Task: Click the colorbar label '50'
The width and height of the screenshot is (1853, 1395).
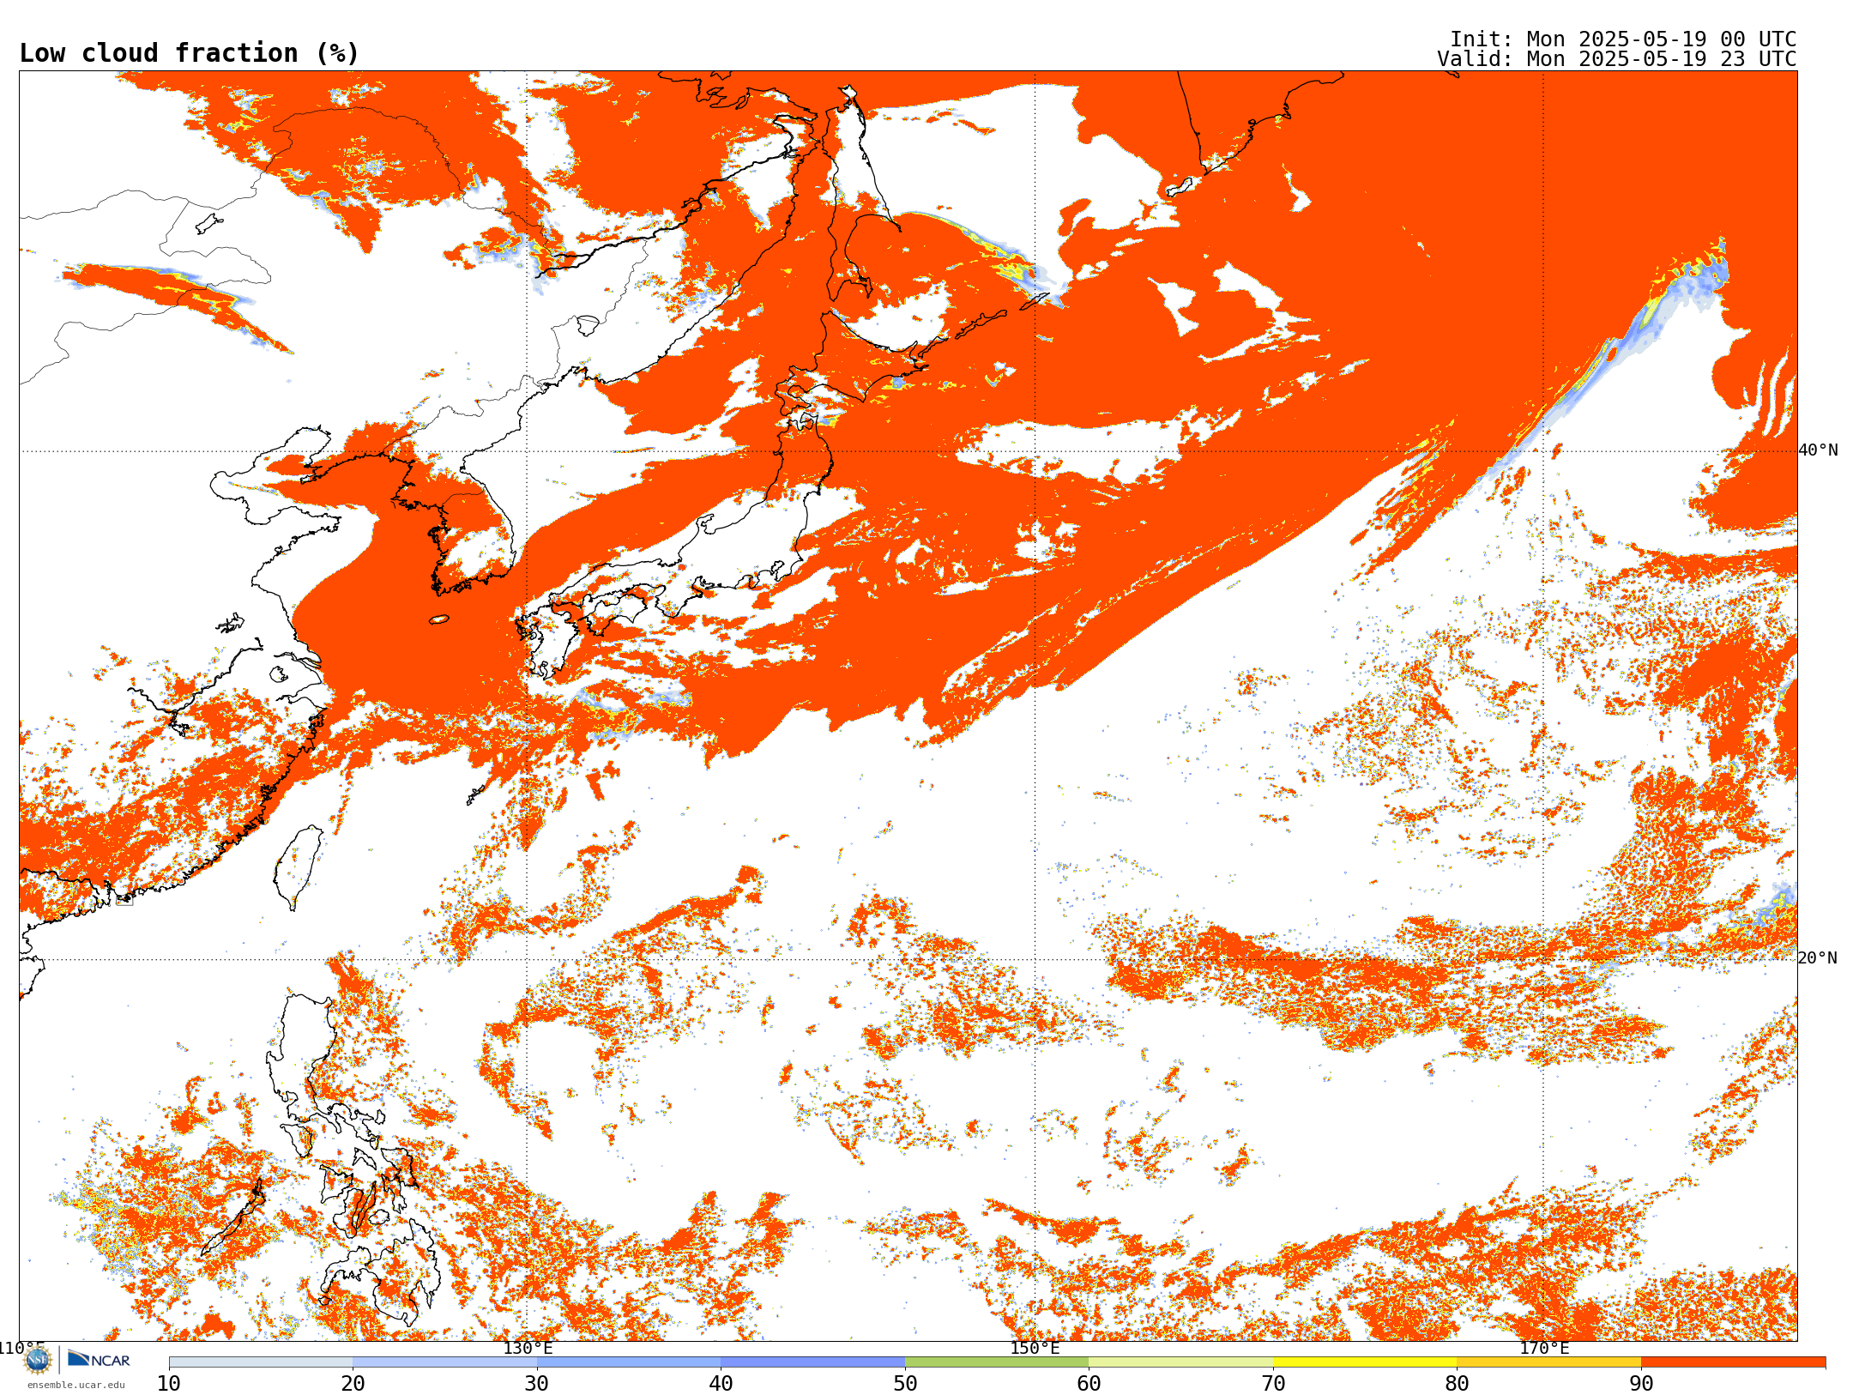Action: coord(905,1384)
